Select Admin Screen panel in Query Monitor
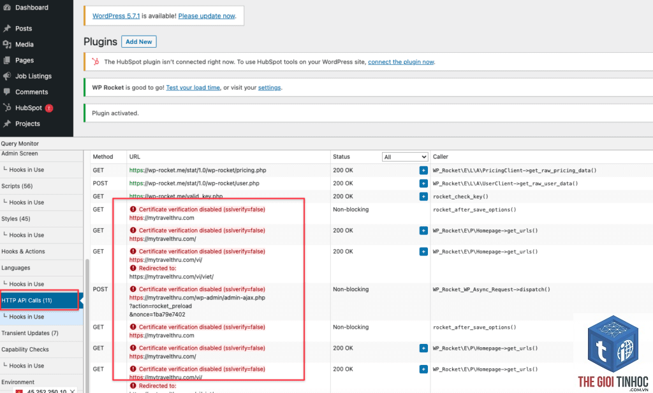This screenshot has height=393, width=653. 41,154
